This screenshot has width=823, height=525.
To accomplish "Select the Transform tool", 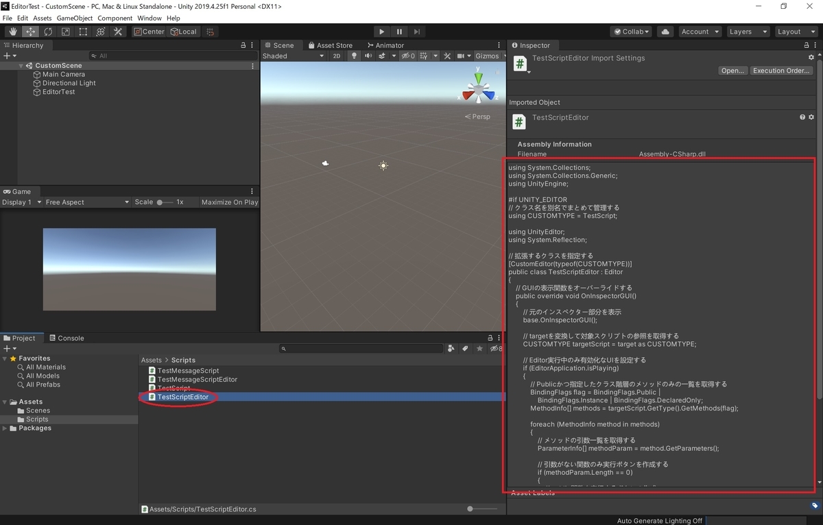I will pos(100,32).
